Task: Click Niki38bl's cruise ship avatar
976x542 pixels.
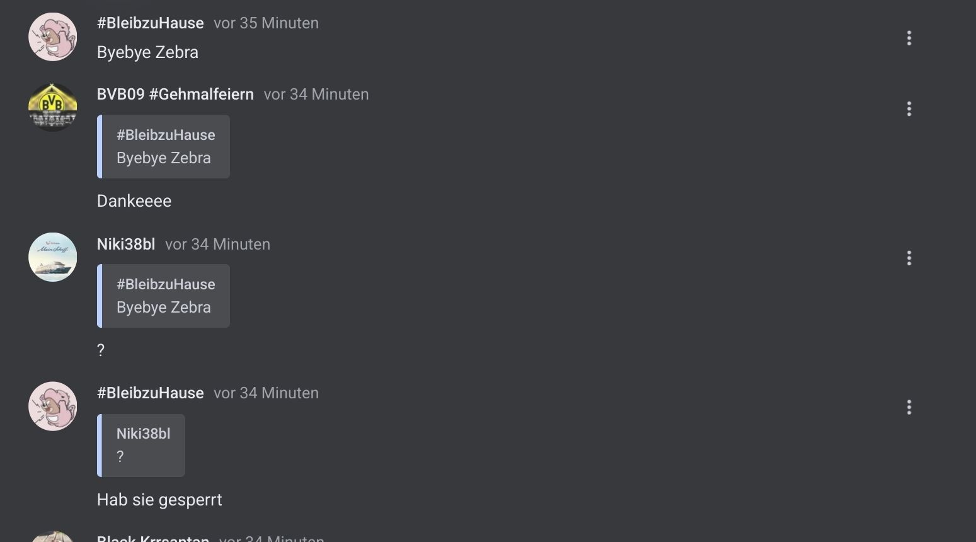Action: pyautogui.click(x=53, y=257)
